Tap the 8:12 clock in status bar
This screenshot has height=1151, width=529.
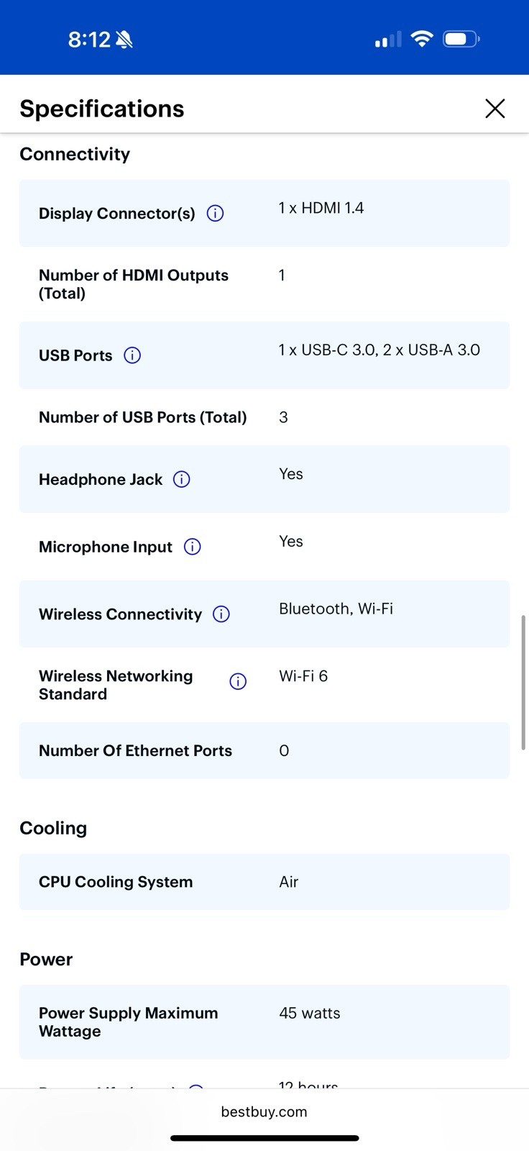(89, 40)
